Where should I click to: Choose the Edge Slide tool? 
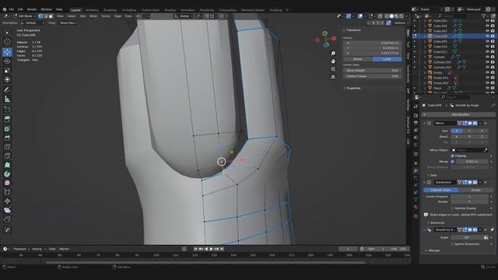point(7,192)
